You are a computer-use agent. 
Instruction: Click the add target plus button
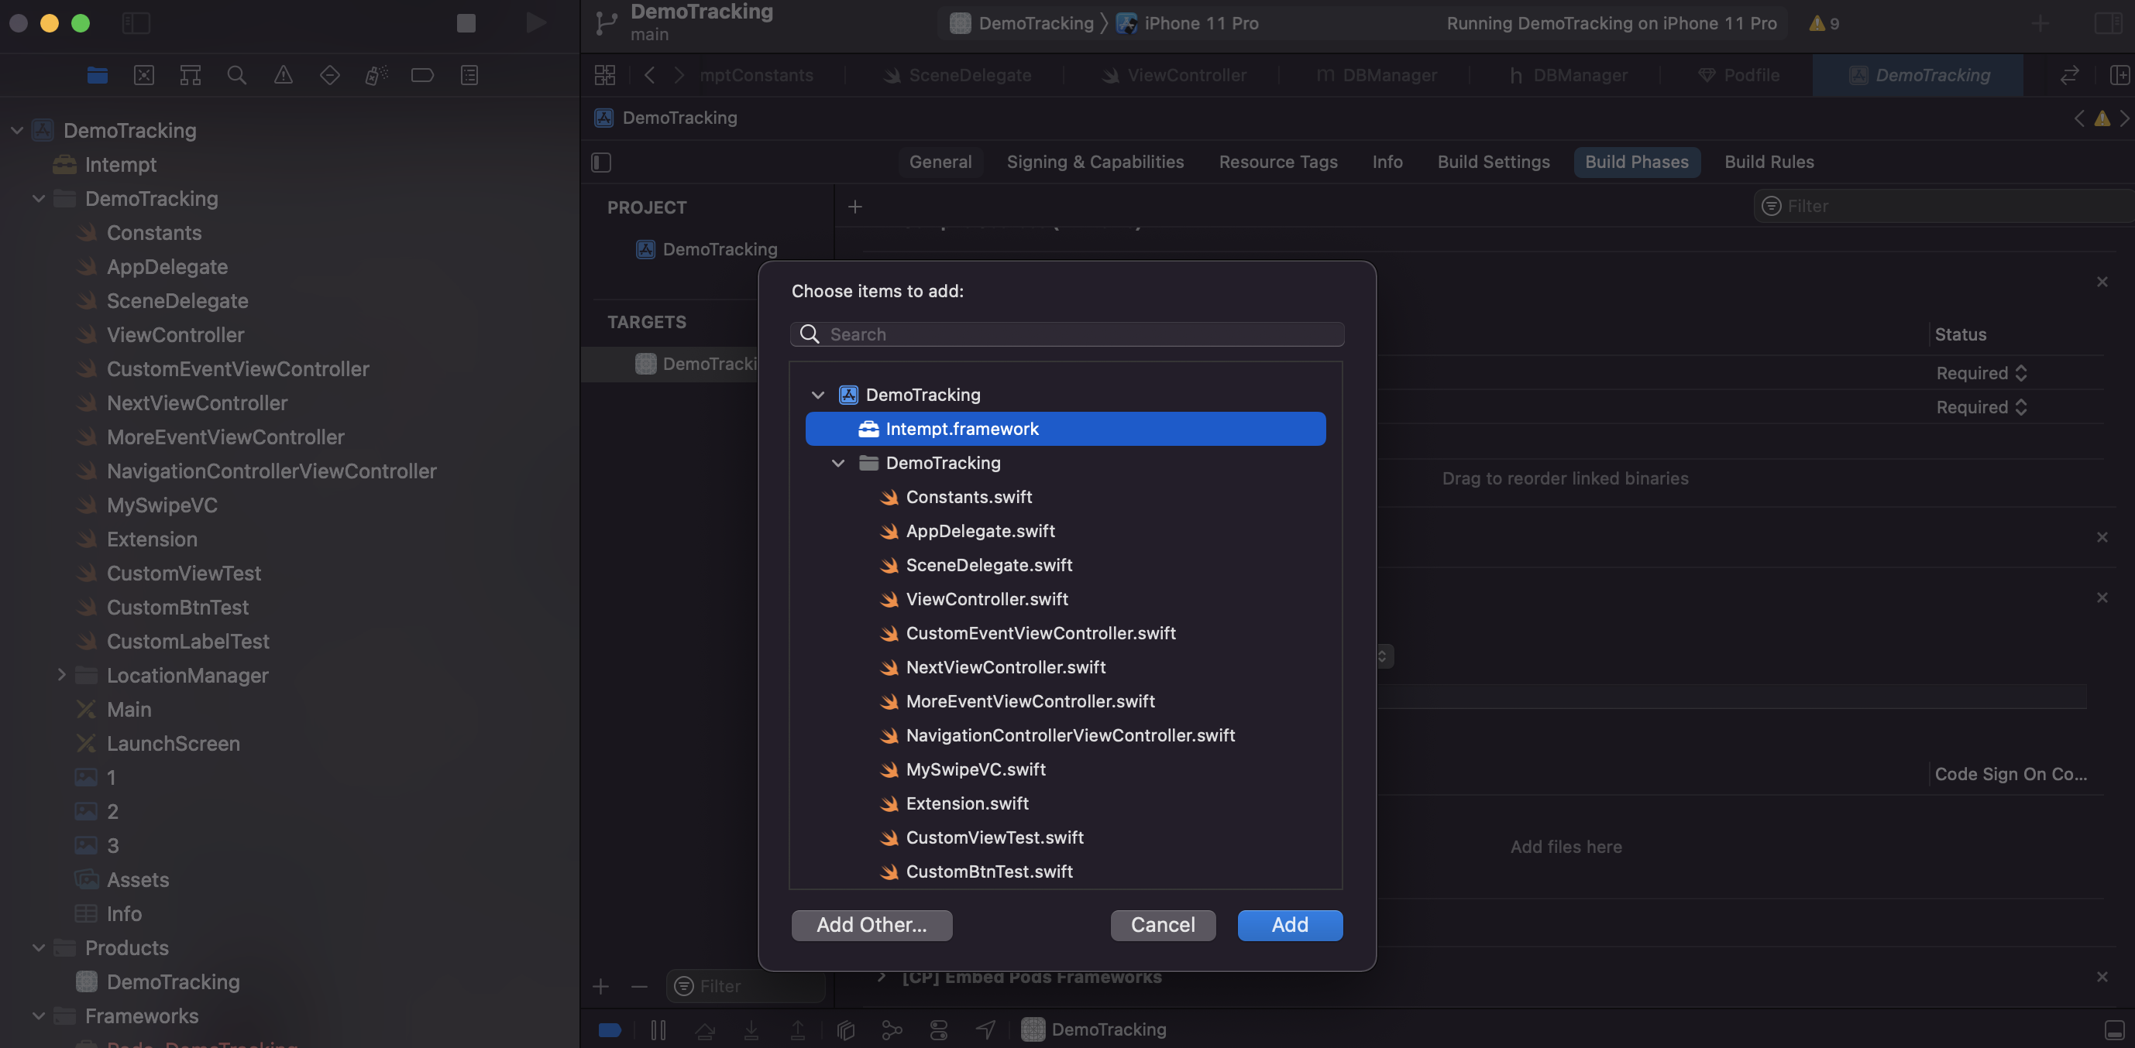pos(601,986)
